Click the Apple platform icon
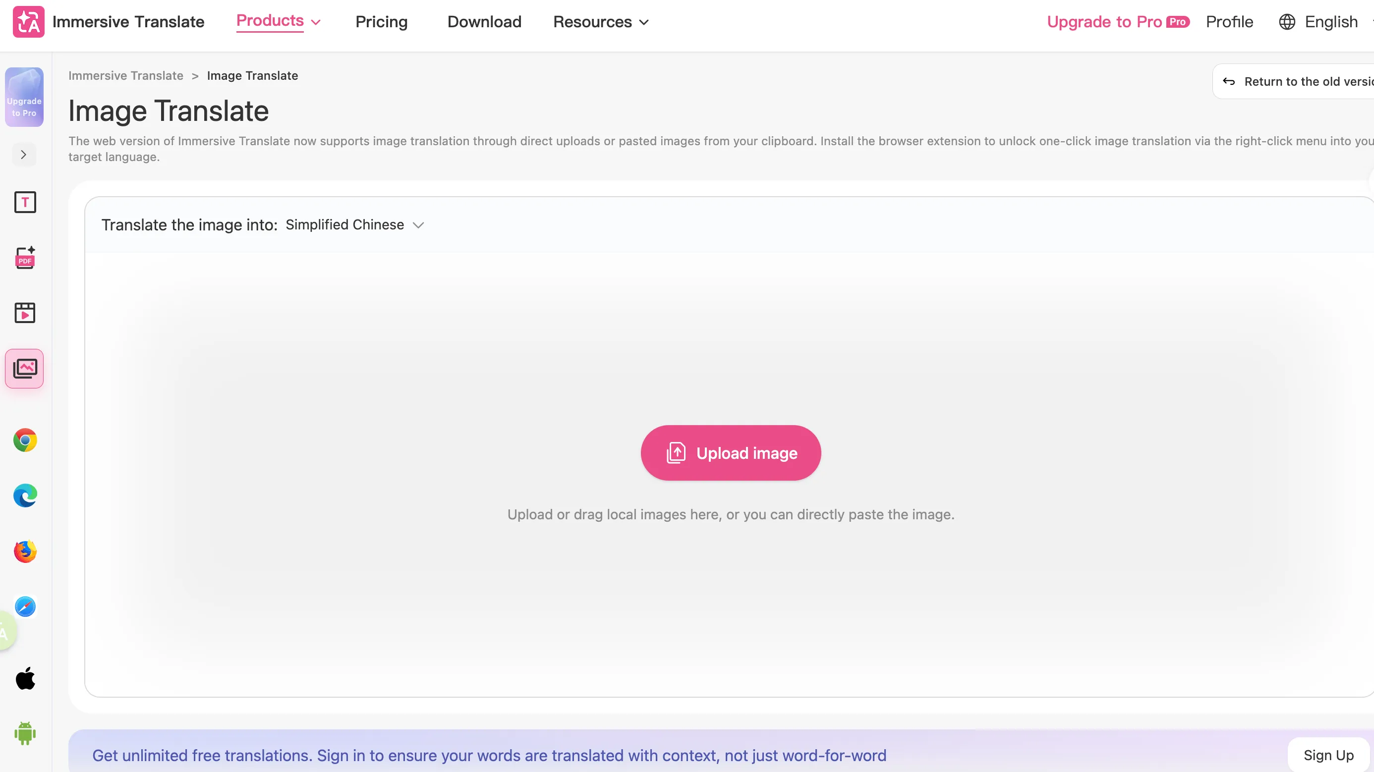The image size is (1374, 772). point(25,679)
